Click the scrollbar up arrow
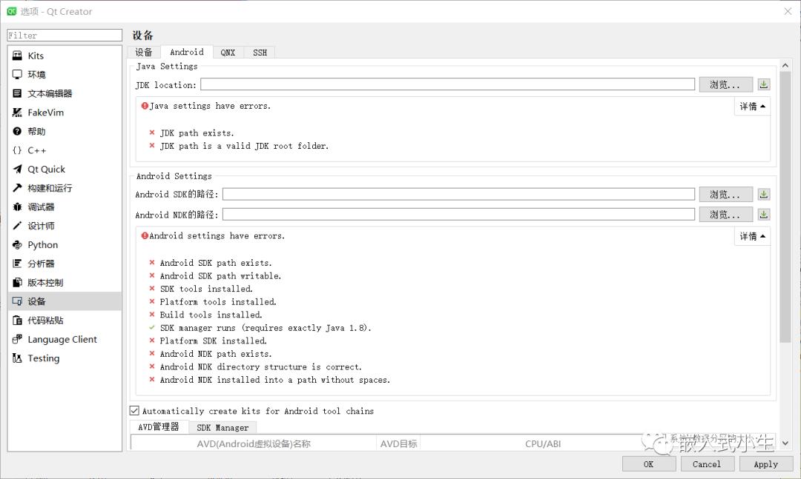Image resolution: width=801 pixels, height=479 pixels. 785,65
